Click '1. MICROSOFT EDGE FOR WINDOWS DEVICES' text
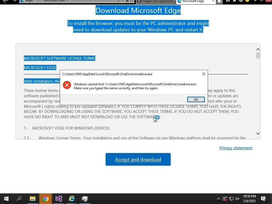 point(67,128)
